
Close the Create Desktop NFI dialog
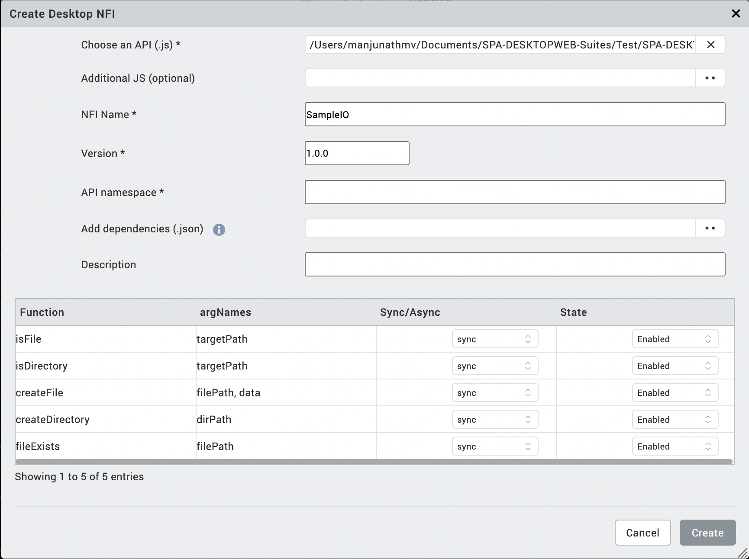pyautogui.click(x=736, y=14)
